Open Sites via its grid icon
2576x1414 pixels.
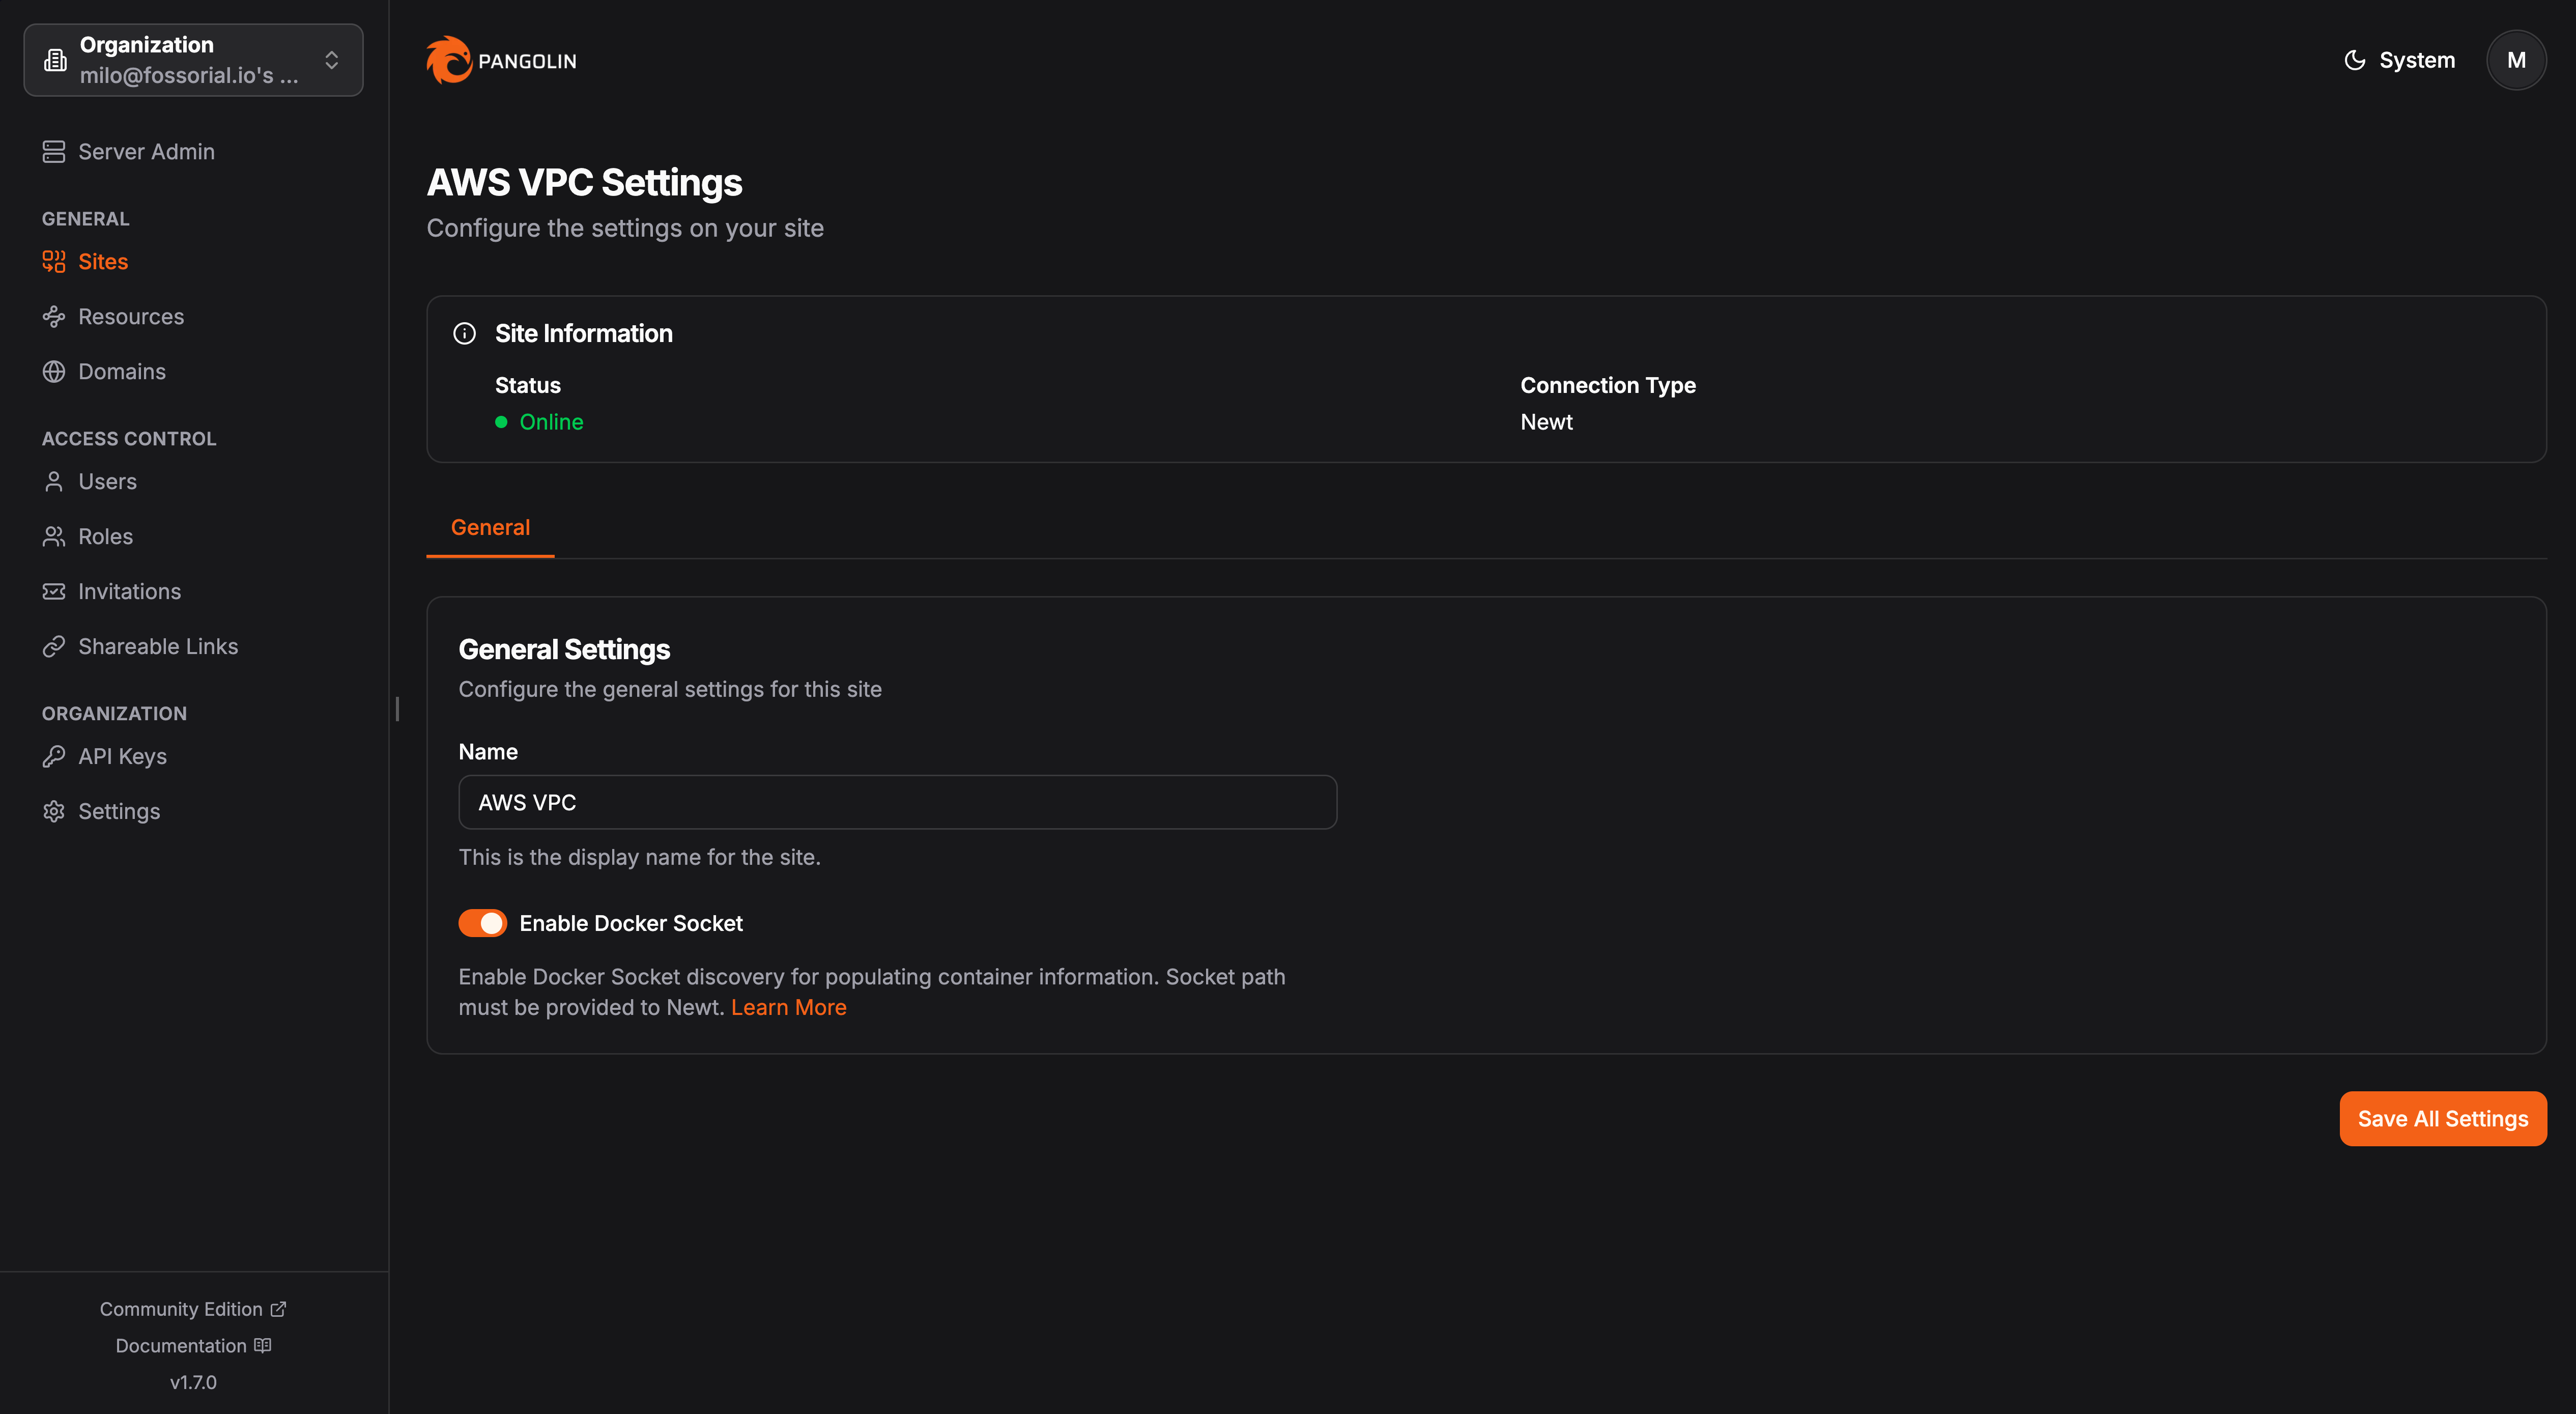click(54, 262)
